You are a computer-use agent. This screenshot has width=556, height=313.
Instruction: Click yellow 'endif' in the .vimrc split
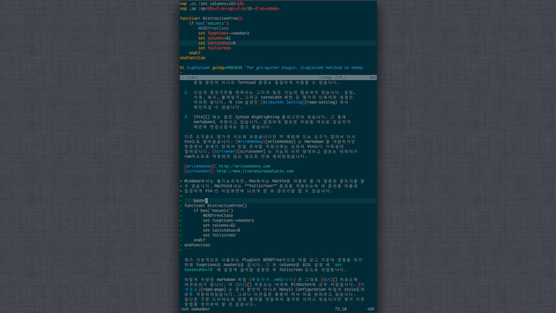tap(195, 52)
